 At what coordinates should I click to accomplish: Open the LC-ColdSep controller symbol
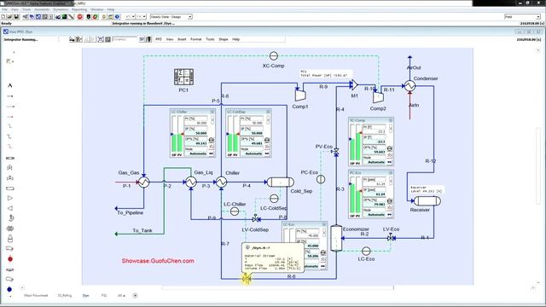tap(274, 199)
